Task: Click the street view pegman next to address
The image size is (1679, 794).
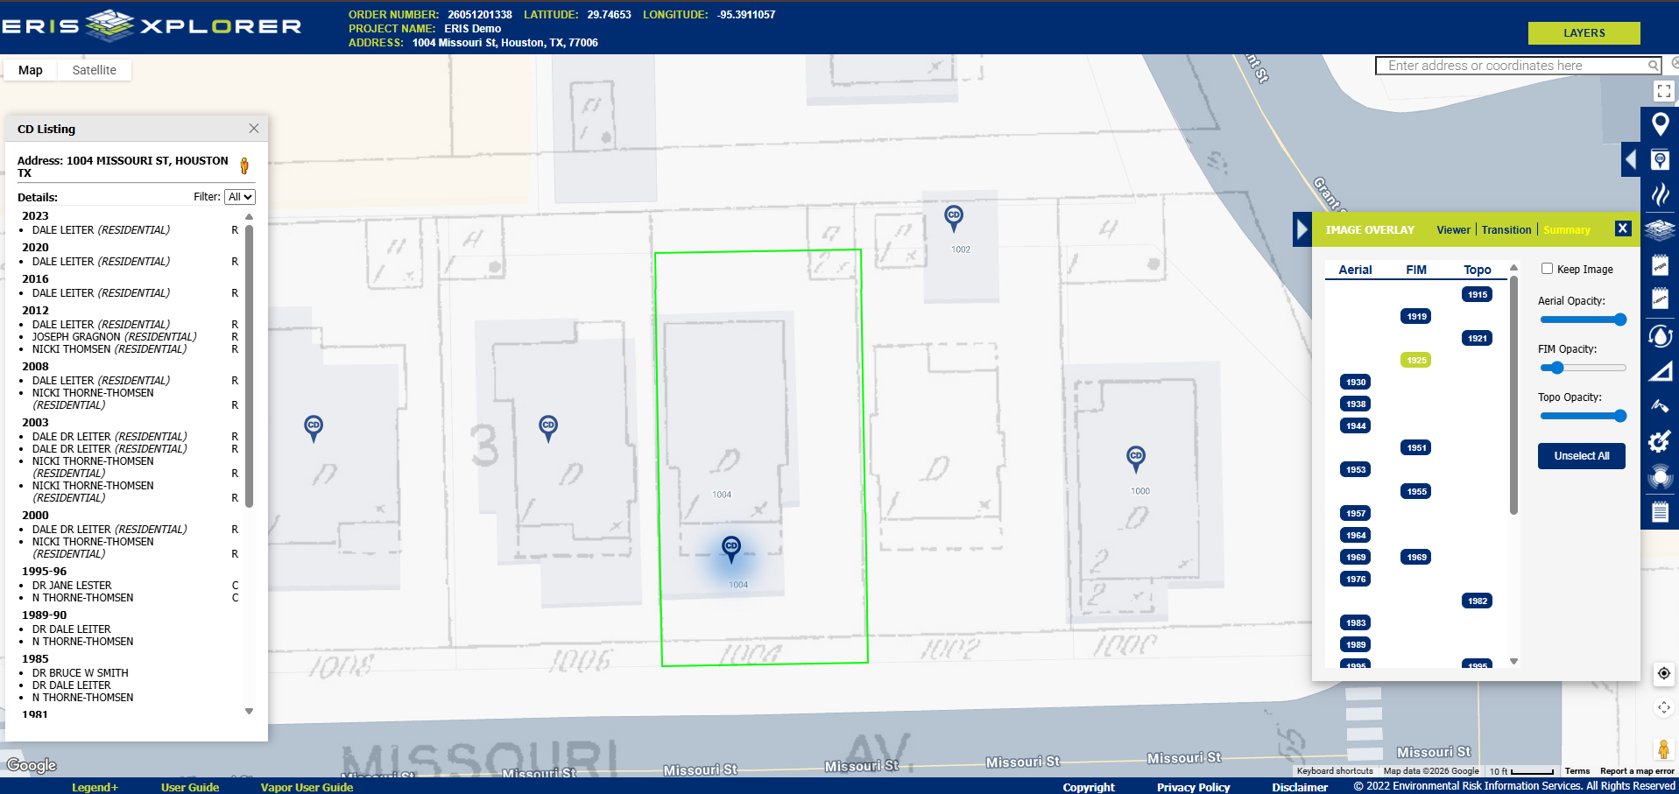Action: coord(244,165)
